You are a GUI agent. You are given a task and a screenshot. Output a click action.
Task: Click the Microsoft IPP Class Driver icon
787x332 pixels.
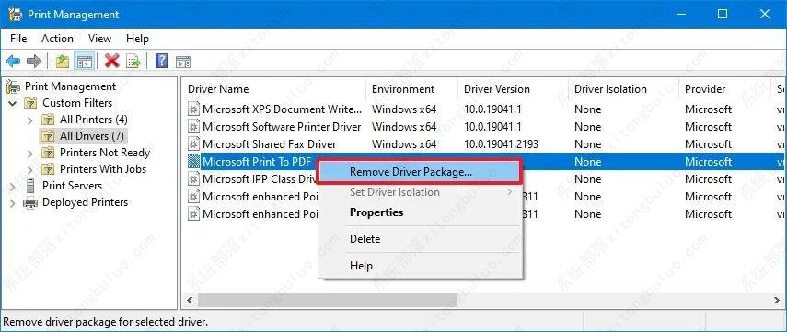tap(193, 179)
